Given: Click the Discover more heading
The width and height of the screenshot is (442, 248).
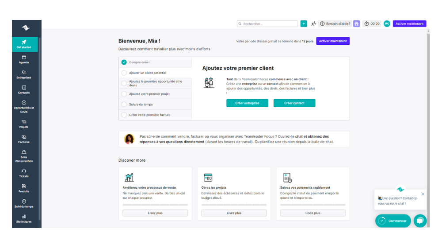Looking at the screenshot, I should (132, 160).
